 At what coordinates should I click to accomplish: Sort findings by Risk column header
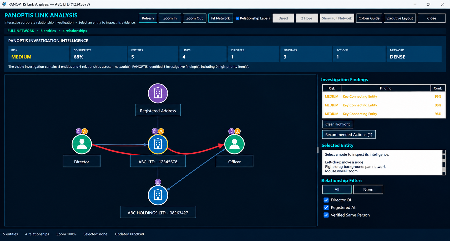pos(332,88)
